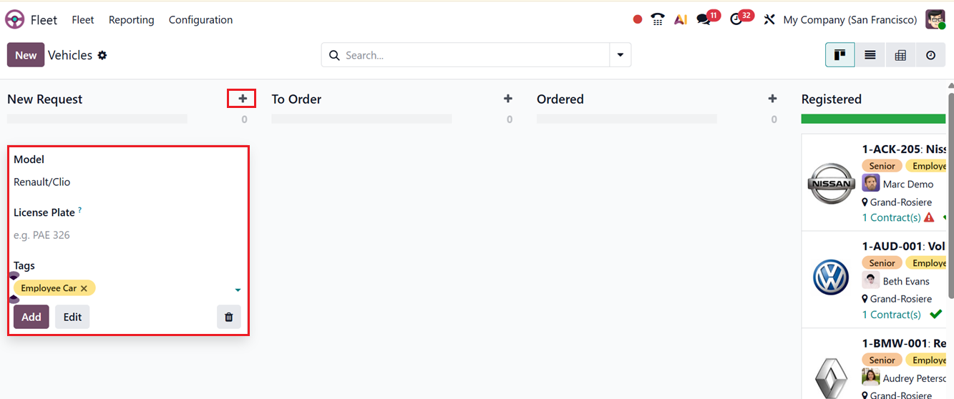The width and height of the screenshot is (954, 399).
Task: Open the Vehicles settings gear
Action: tap(102, 56)
